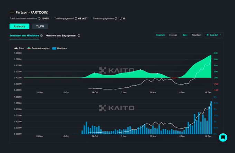Toggle Sentiment analytics series in legend
Viewport: 235px width, 153px height.
pos(38,48)
